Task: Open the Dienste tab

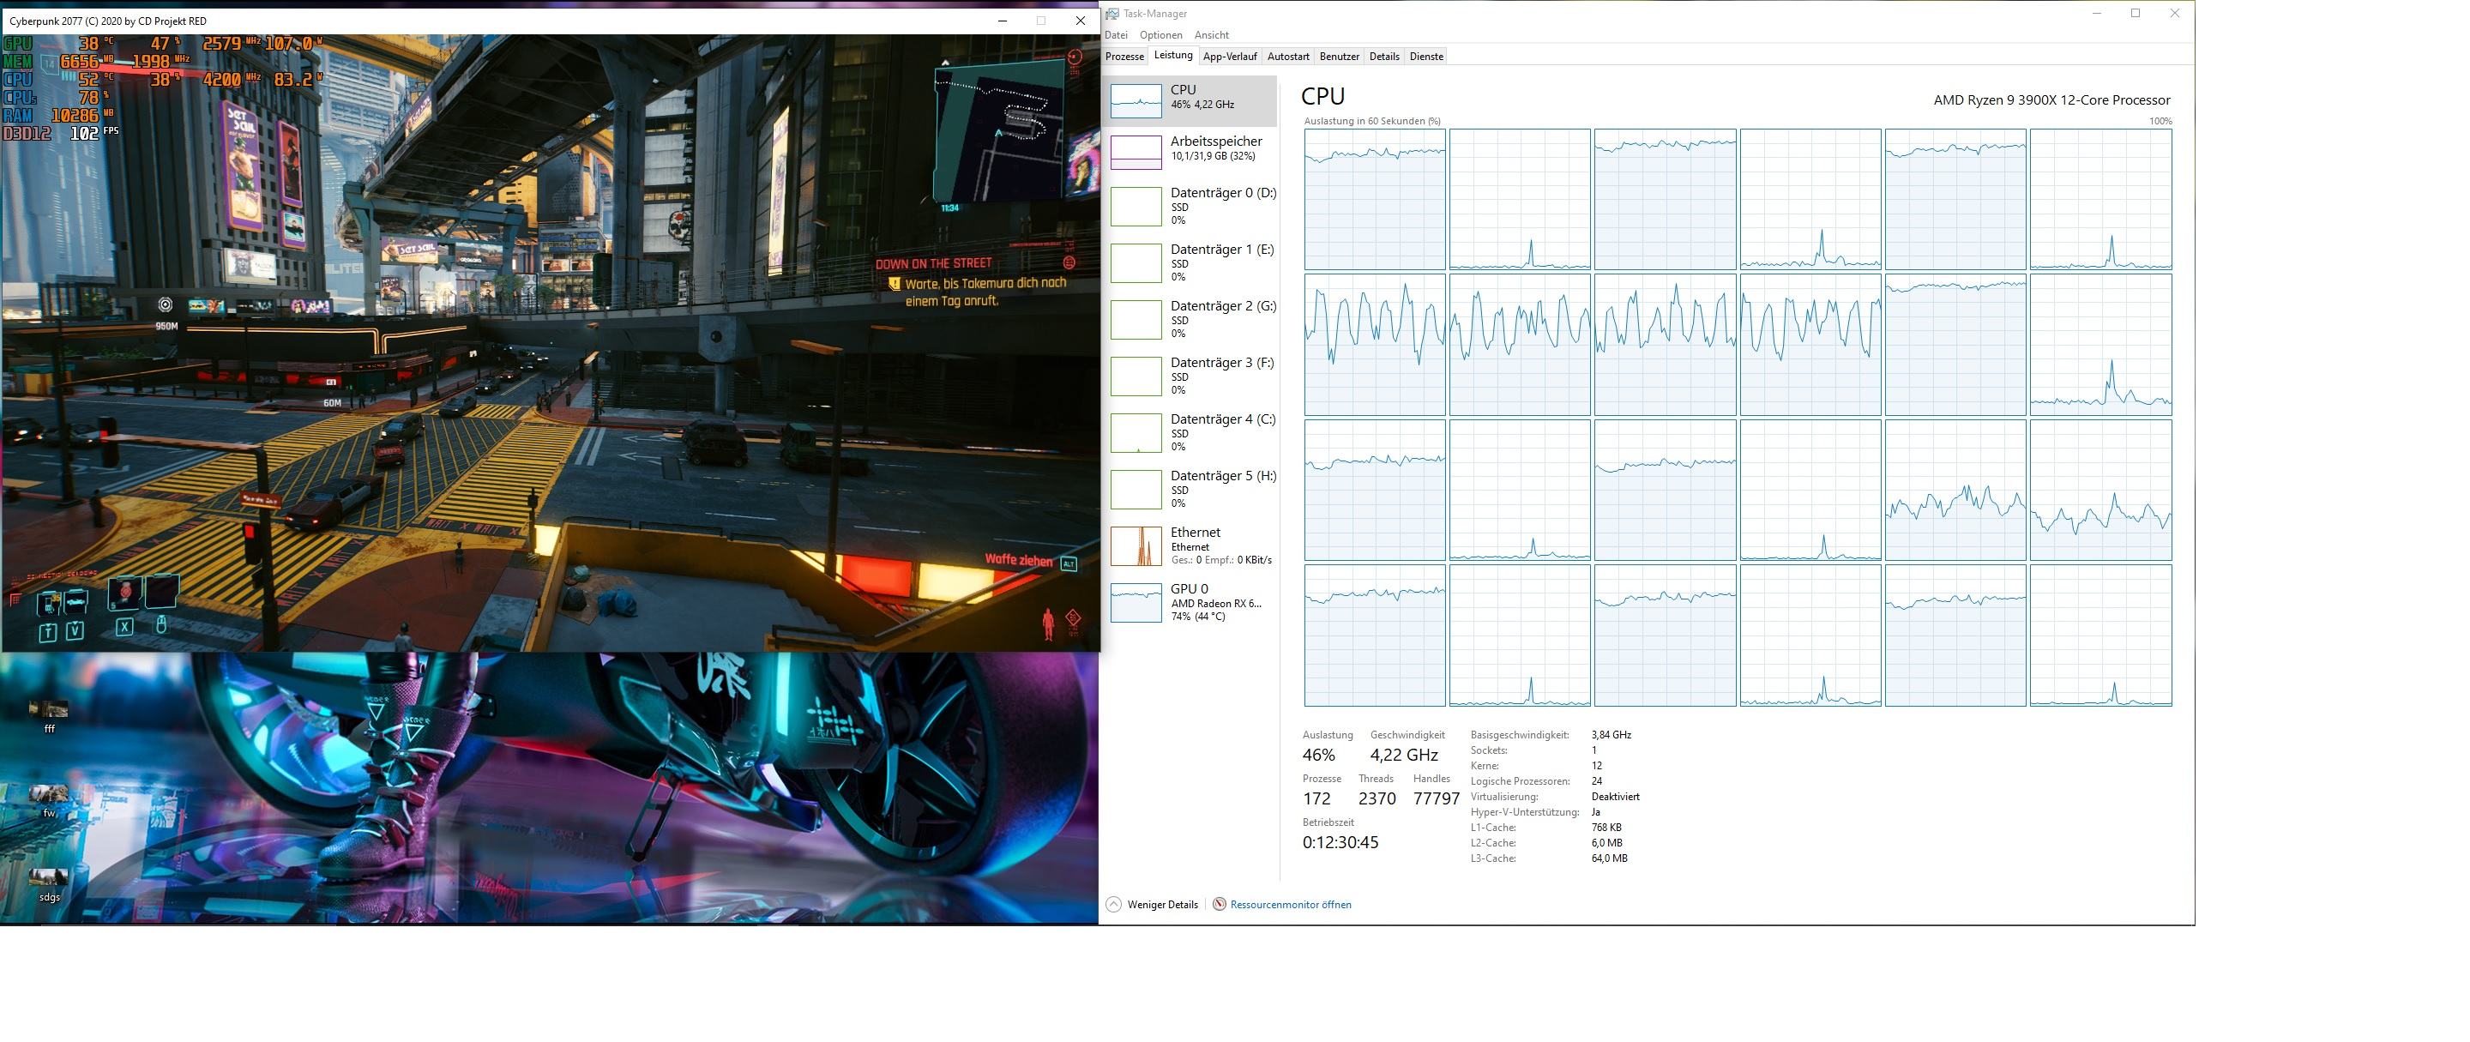Action: pyautogui.click(x=1425, y=57)
